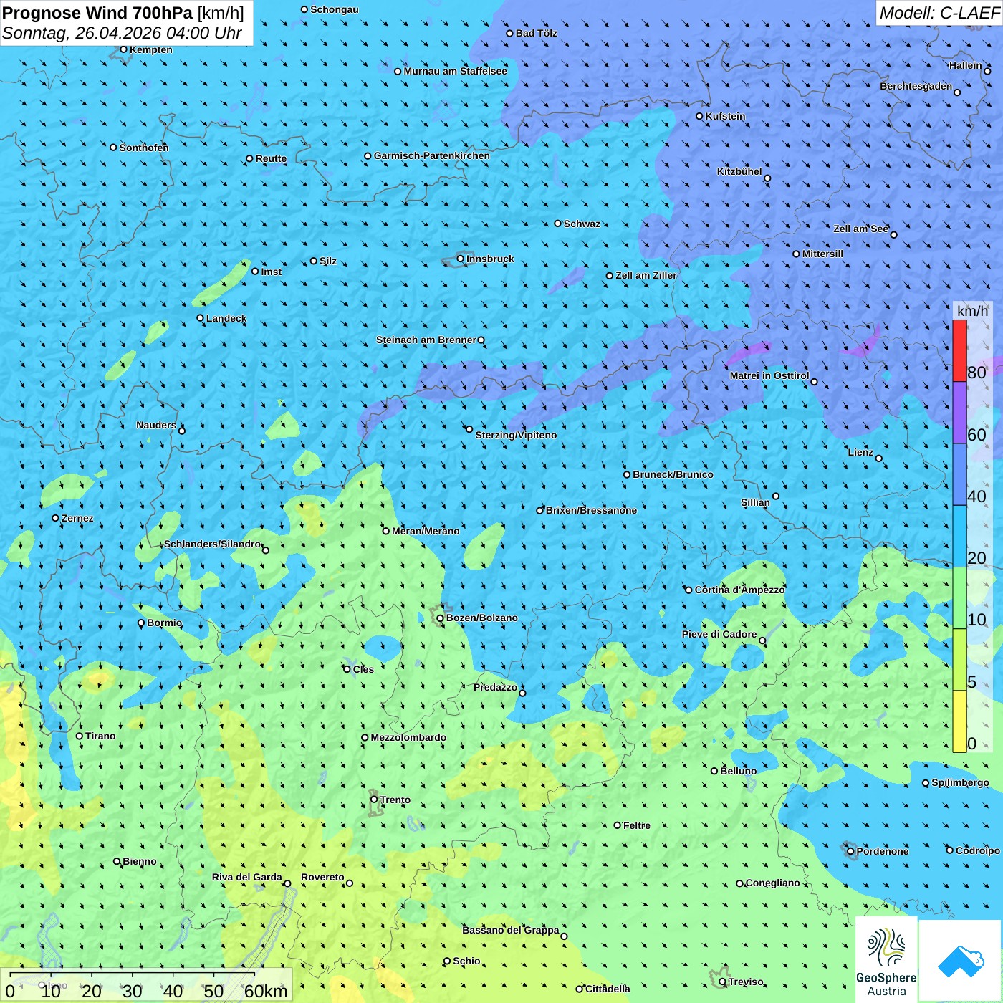Click the "Belluno" town label
Viewport: 1003px width, 1003px height.
tap(738, 771)
